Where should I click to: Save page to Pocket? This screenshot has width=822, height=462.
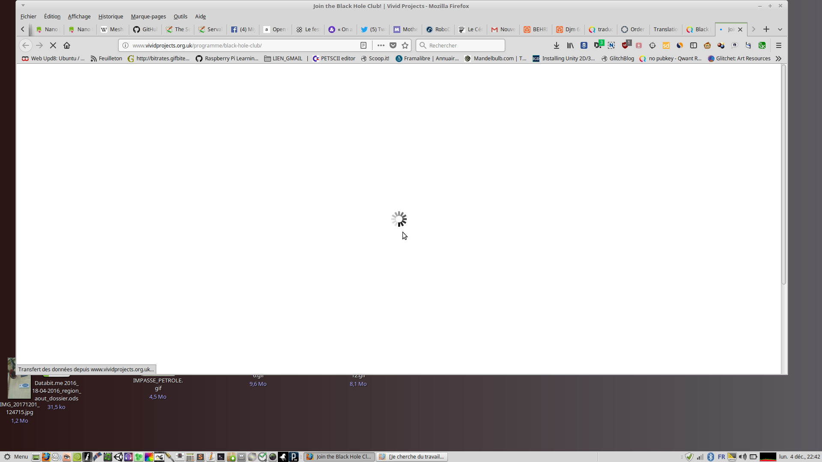393,45
